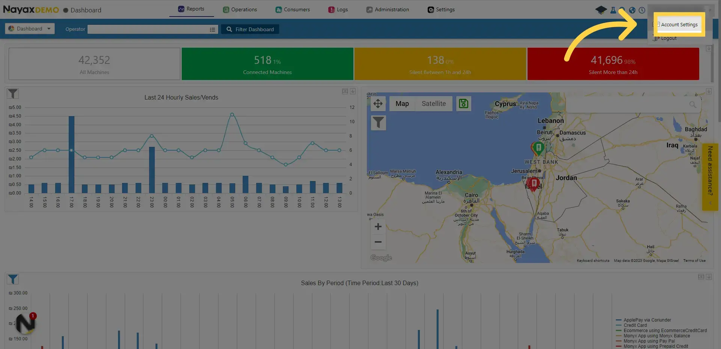This screenshot has height=349, width=721.
Task: Download the machine summary tiles panel
Action: [709, 48]
